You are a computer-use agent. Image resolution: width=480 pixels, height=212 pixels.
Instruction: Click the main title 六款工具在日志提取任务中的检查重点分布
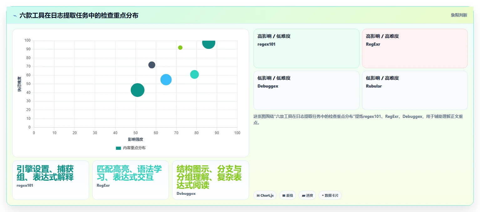tap(79, 15)
